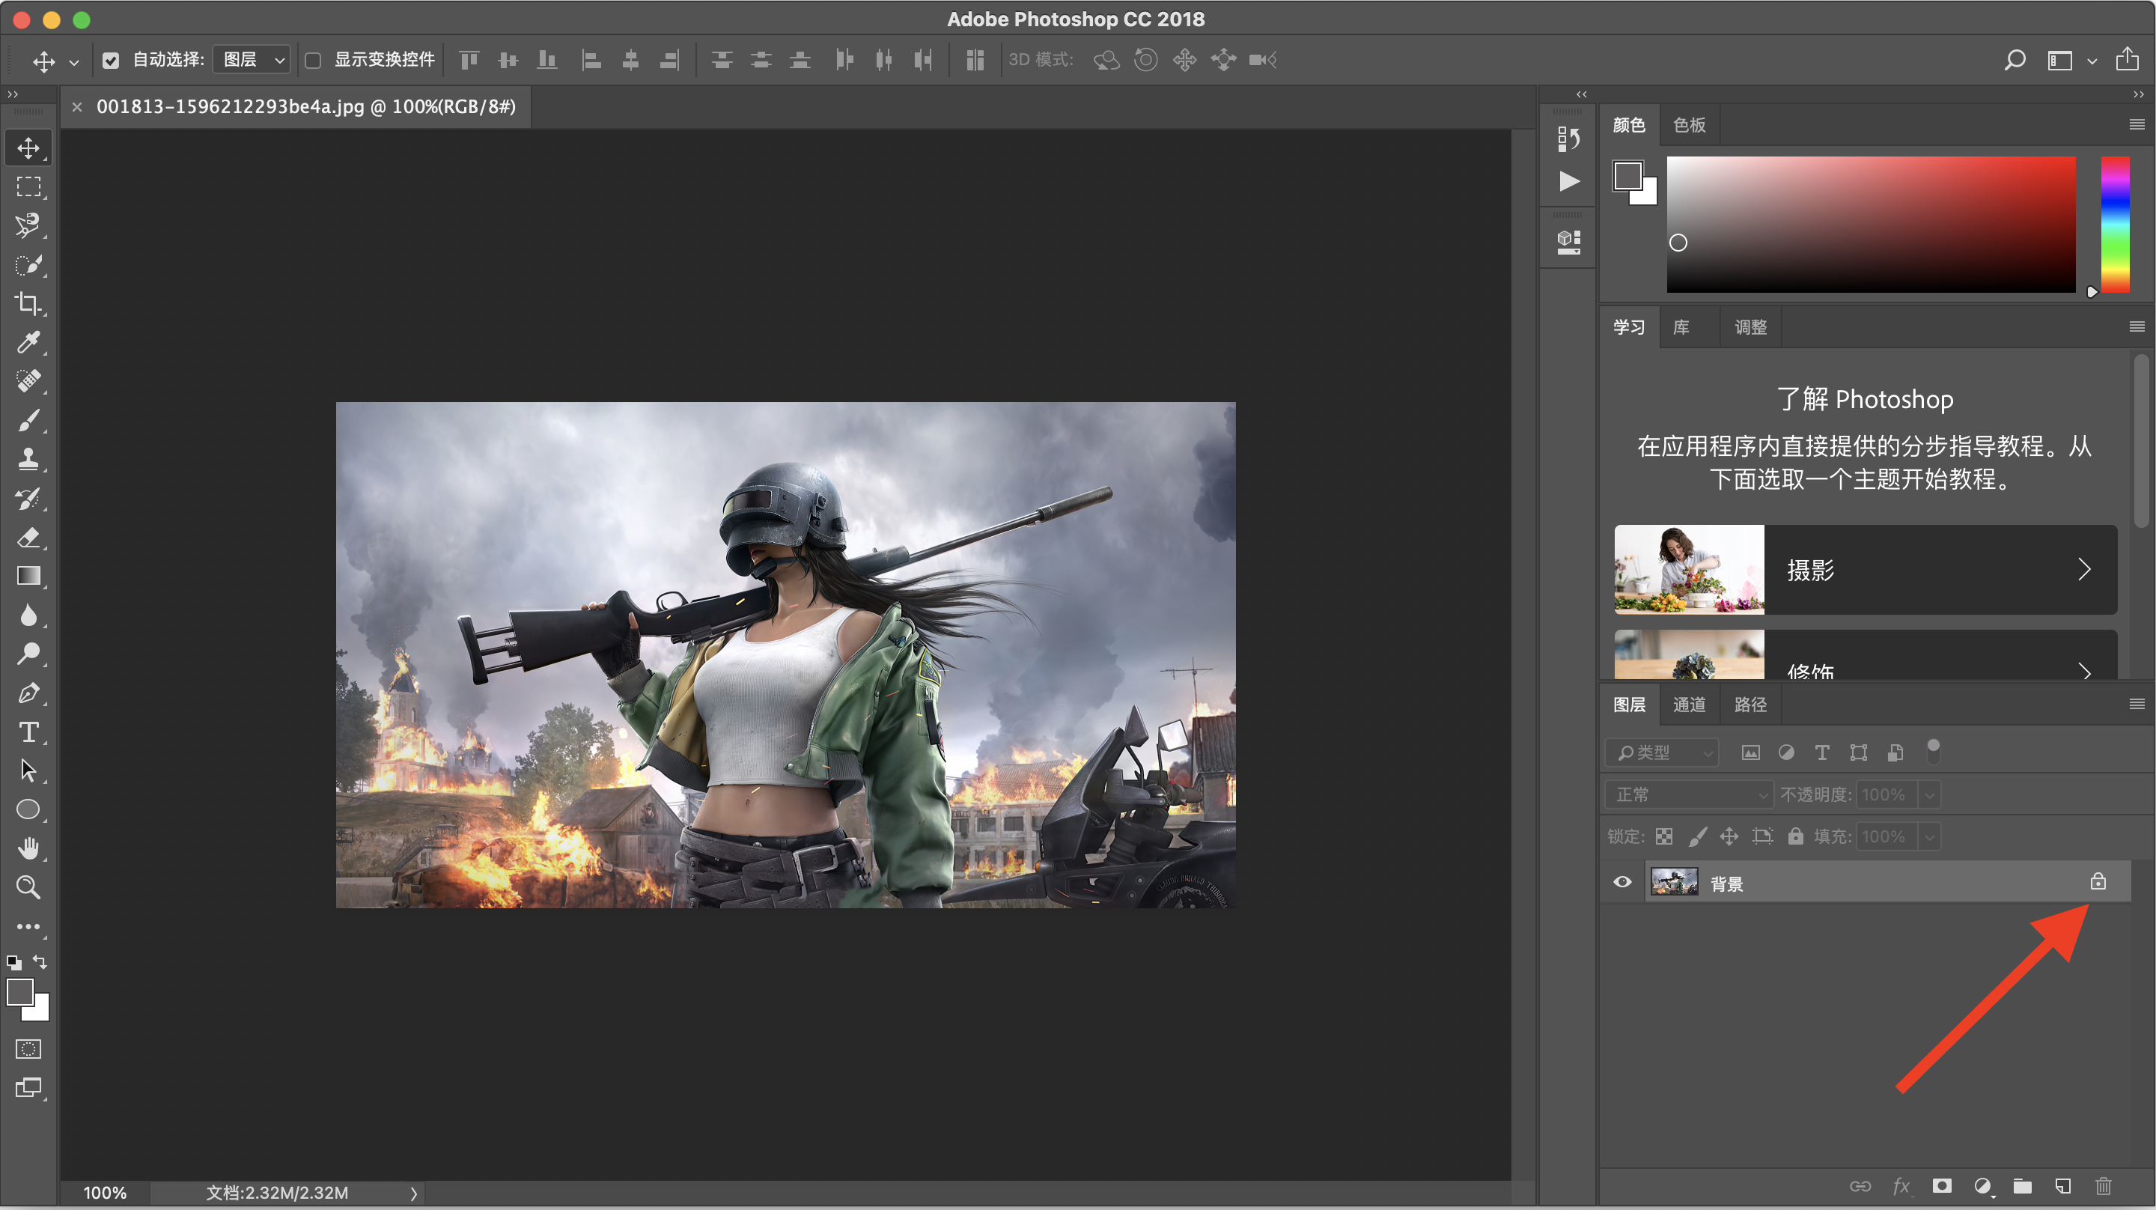
Task: Toggle the layer filter switch
Action: [1934, 751]
